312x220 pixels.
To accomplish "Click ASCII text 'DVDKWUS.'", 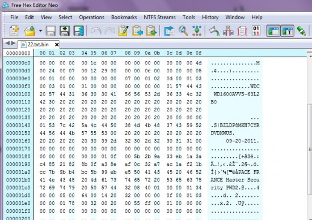I will point(223,133).
